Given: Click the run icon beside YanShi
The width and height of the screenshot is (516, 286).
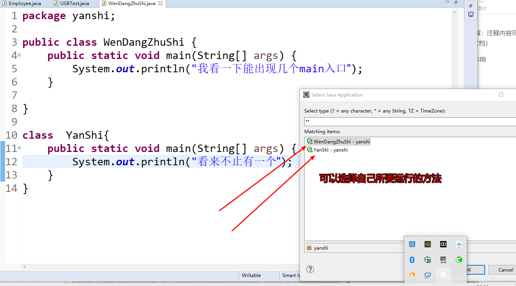Looking at the screenshot, I should pos(310,150).
